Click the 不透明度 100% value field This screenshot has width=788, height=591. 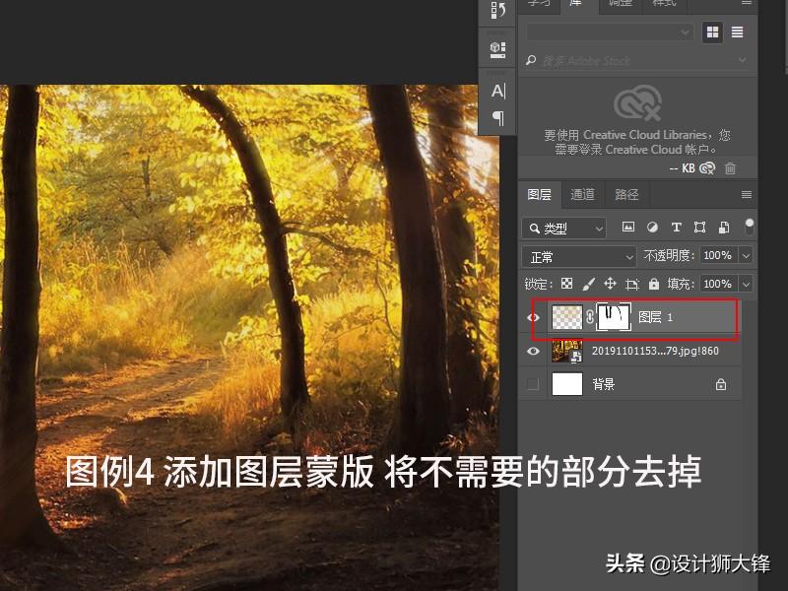coord(717,255)
